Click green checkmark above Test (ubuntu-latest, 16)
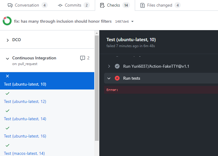Screen dimensions: 218x156 7,128
